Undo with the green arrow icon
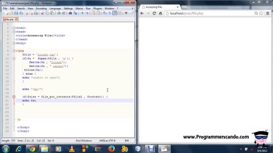The height and width of the screenshot is (153, 273). tap(59, 13)
